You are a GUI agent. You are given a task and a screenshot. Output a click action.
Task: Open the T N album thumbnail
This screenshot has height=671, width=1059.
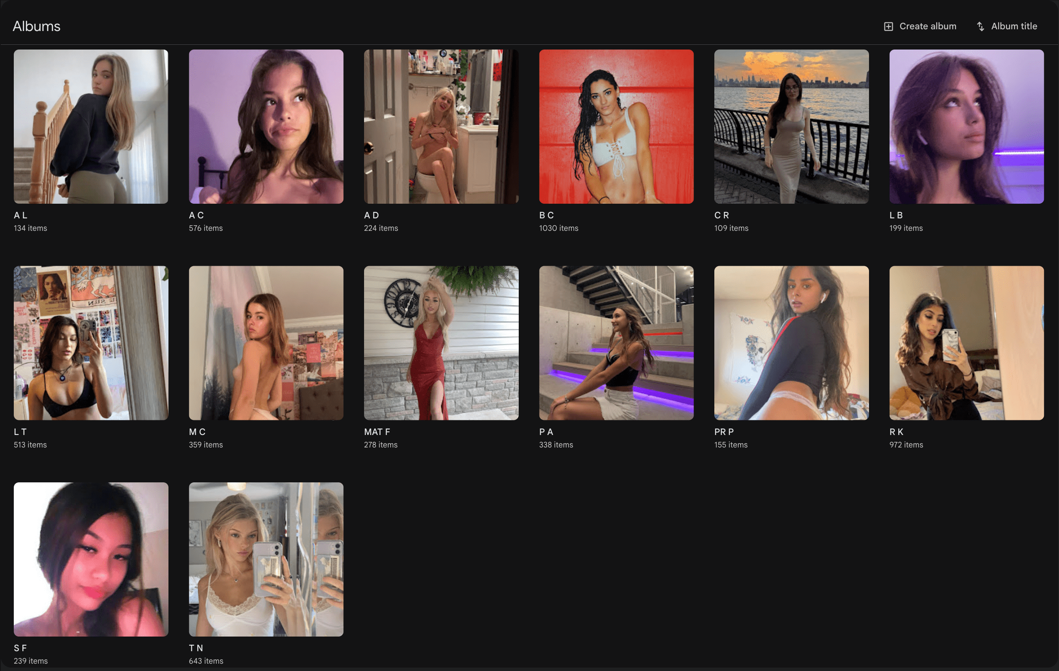pos(266,559)
